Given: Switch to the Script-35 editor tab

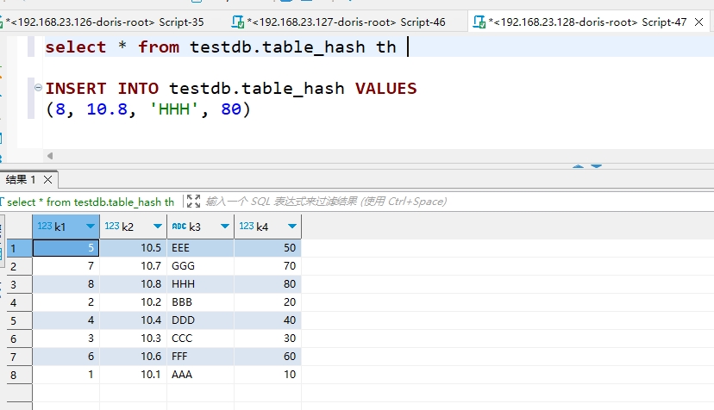Looking at the screenshot, I should 103,22.
